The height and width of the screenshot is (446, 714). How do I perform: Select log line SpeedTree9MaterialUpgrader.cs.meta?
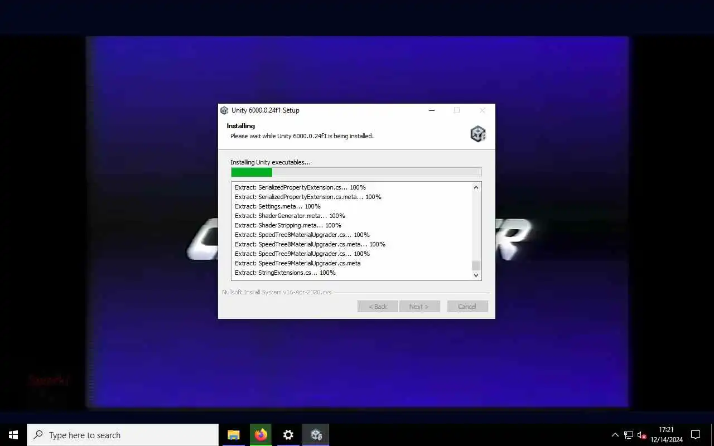click(x=297, y=263)
